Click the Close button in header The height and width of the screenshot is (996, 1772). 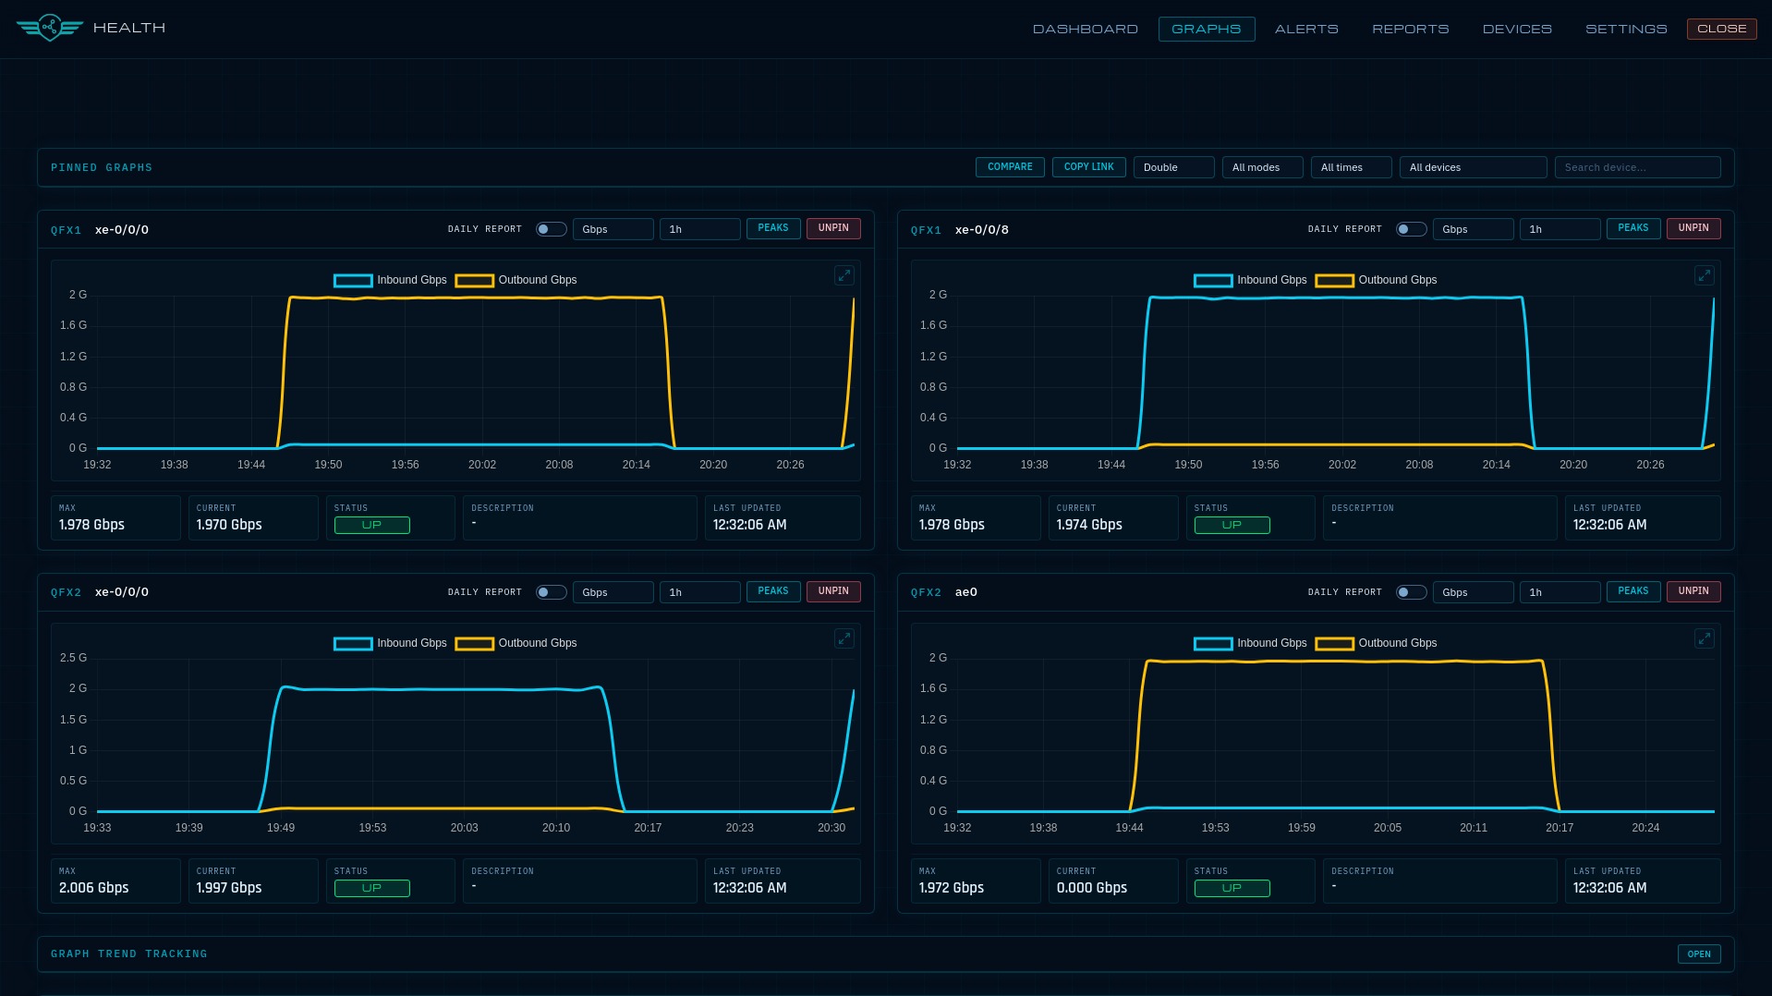tap(1721, 29)
